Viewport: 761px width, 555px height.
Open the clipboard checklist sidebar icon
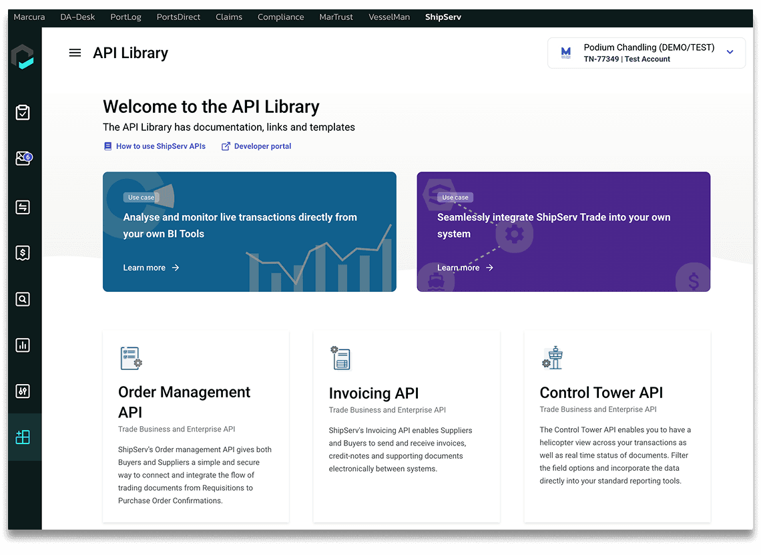[x=22, y=112]
